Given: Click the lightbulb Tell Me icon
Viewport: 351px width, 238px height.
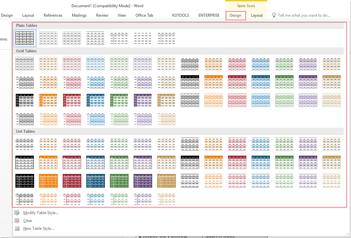Looking at the screenshot, I should (x=274, y=15).
